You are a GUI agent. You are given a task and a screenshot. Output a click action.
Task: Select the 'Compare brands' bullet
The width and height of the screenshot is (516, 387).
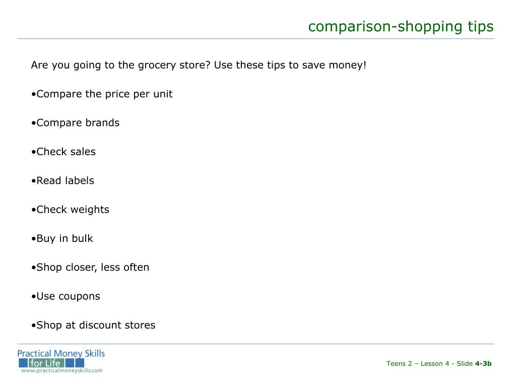76,123
